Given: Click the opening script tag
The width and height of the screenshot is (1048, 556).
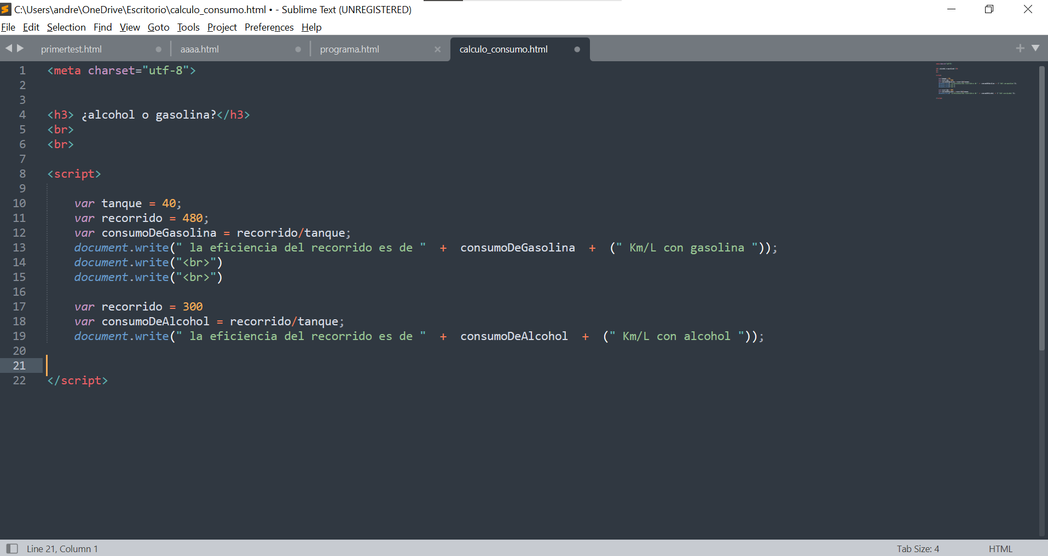Looking at the screenshot, I should pos(74,174).
